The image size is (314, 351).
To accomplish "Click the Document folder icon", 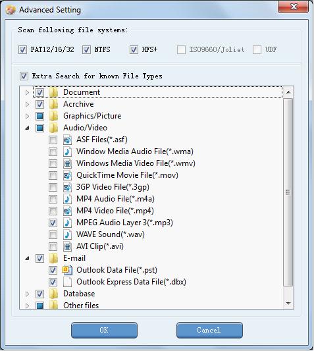I will [x=53, y=92].
